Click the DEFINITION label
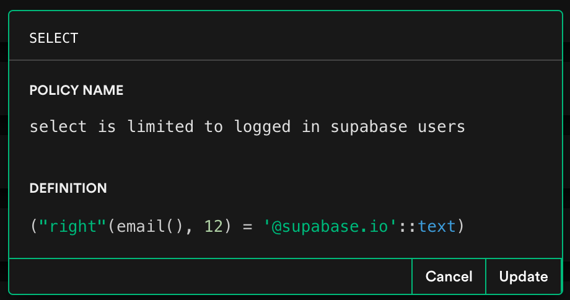 [x=68, y=188]
